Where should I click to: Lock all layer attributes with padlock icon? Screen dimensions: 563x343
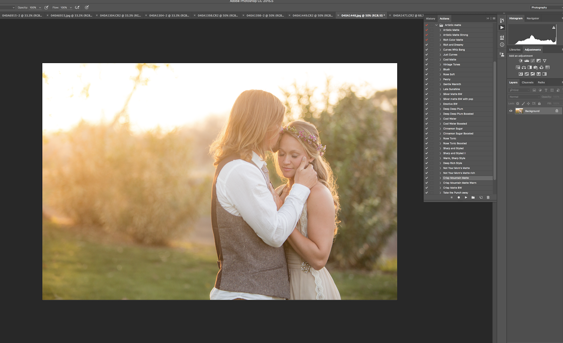539,104
